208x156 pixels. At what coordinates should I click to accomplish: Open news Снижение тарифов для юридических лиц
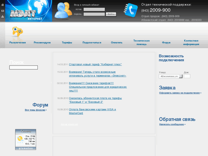point(98,87)
